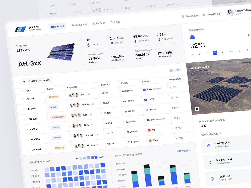Viewport: 251px width, 188px height.
Task: Check the KI-30ef row checkbox
Action: coord(27,130)
